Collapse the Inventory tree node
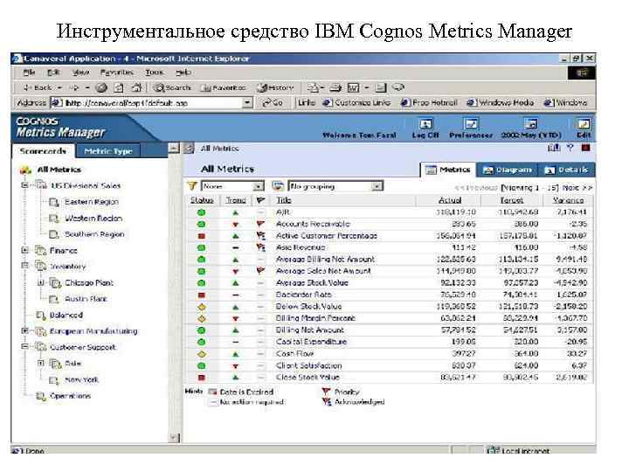The height and width of the screenshot is (472, 629). (24, 266)
